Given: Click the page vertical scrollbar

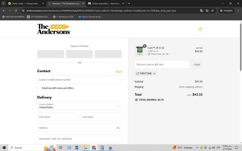Looking at the screenshot, I should point(240,47).
